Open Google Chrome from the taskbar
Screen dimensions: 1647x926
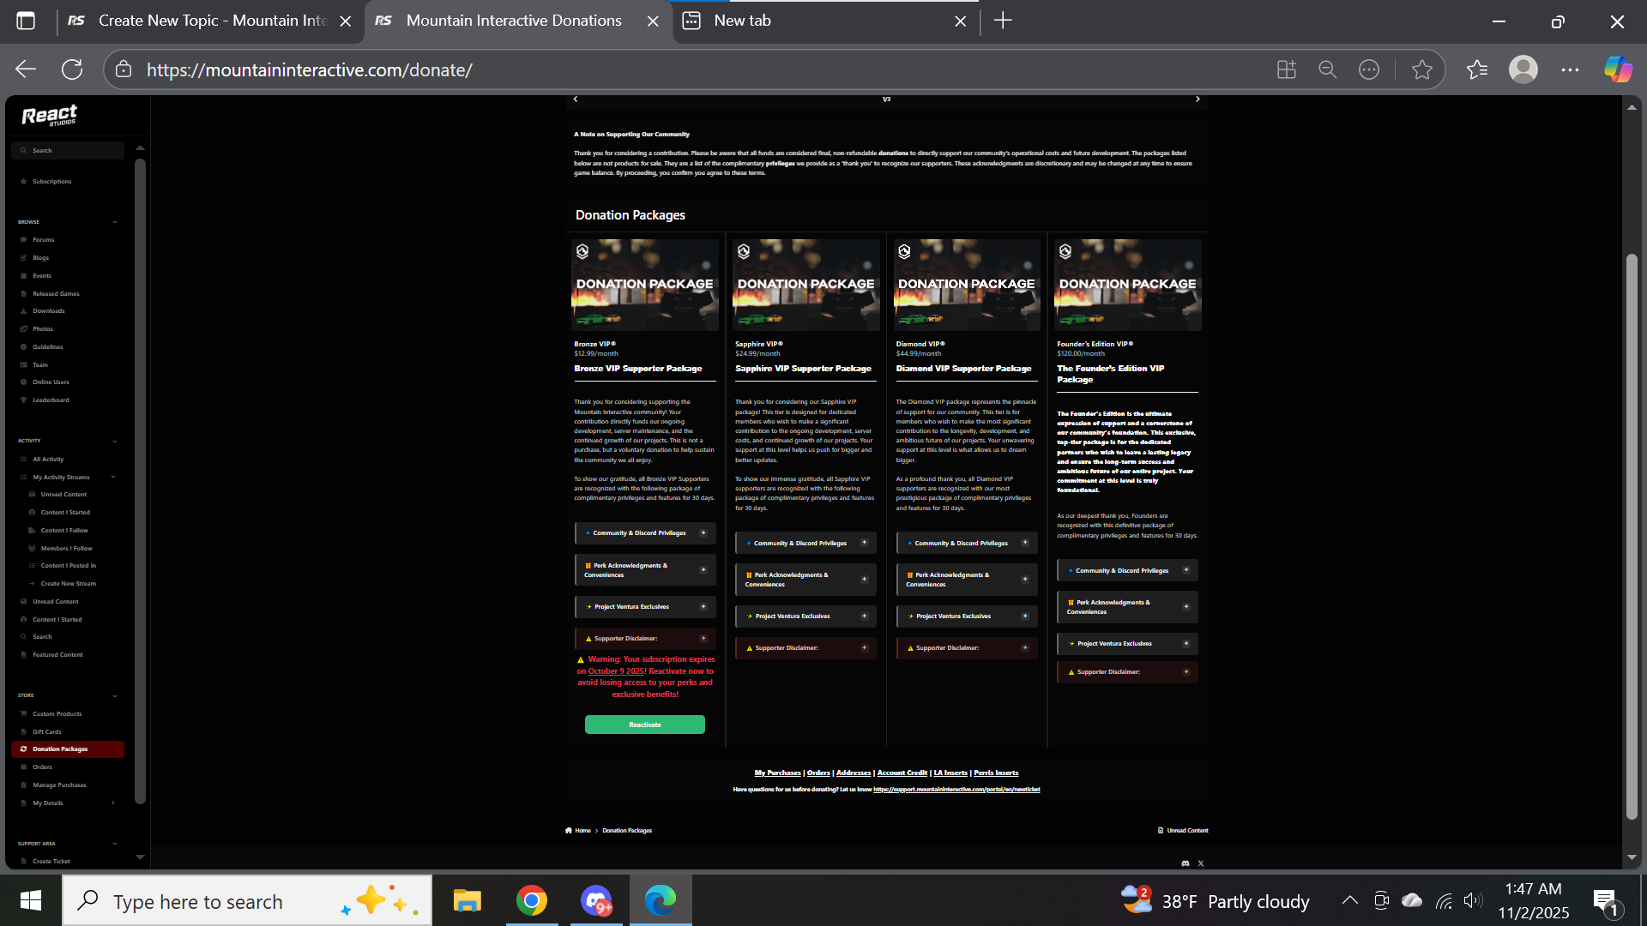(531, 900)
